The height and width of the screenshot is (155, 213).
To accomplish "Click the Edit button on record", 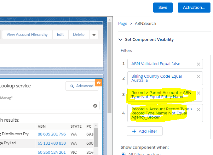I will point(60,35).
